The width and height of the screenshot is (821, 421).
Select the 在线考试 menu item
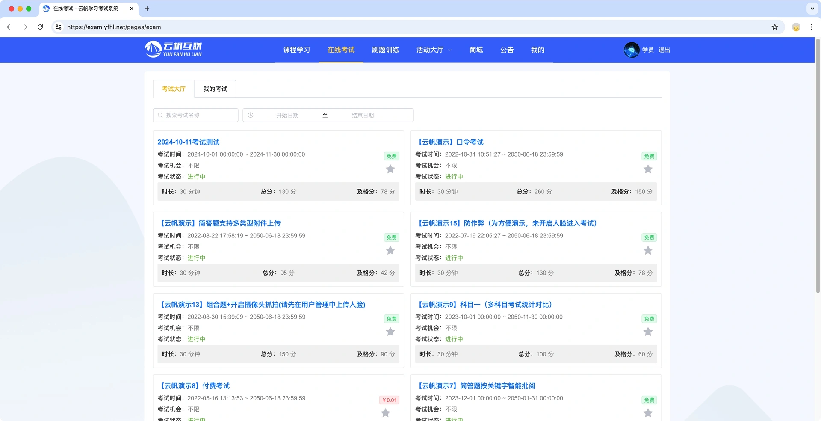coord(341,50)
